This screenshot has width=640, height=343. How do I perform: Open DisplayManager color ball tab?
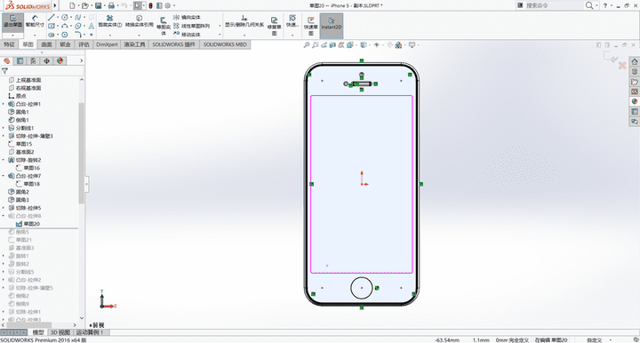pos(60,60)
